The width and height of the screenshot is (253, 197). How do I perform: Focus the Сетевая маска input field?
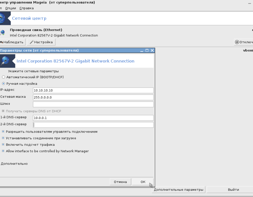pyautogui.click(x=93, y=97)
